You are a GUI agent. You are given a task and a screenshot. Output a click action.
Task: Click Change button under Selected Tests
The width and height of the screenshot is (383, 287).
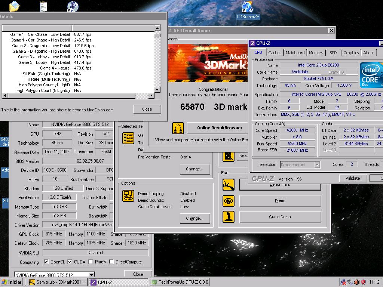click(x=194, y=169)
